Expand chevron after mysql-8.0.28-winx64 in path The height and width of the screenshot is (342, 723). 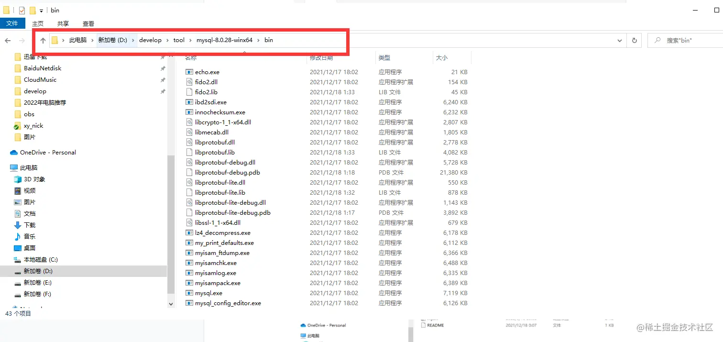tap(259, 40)
